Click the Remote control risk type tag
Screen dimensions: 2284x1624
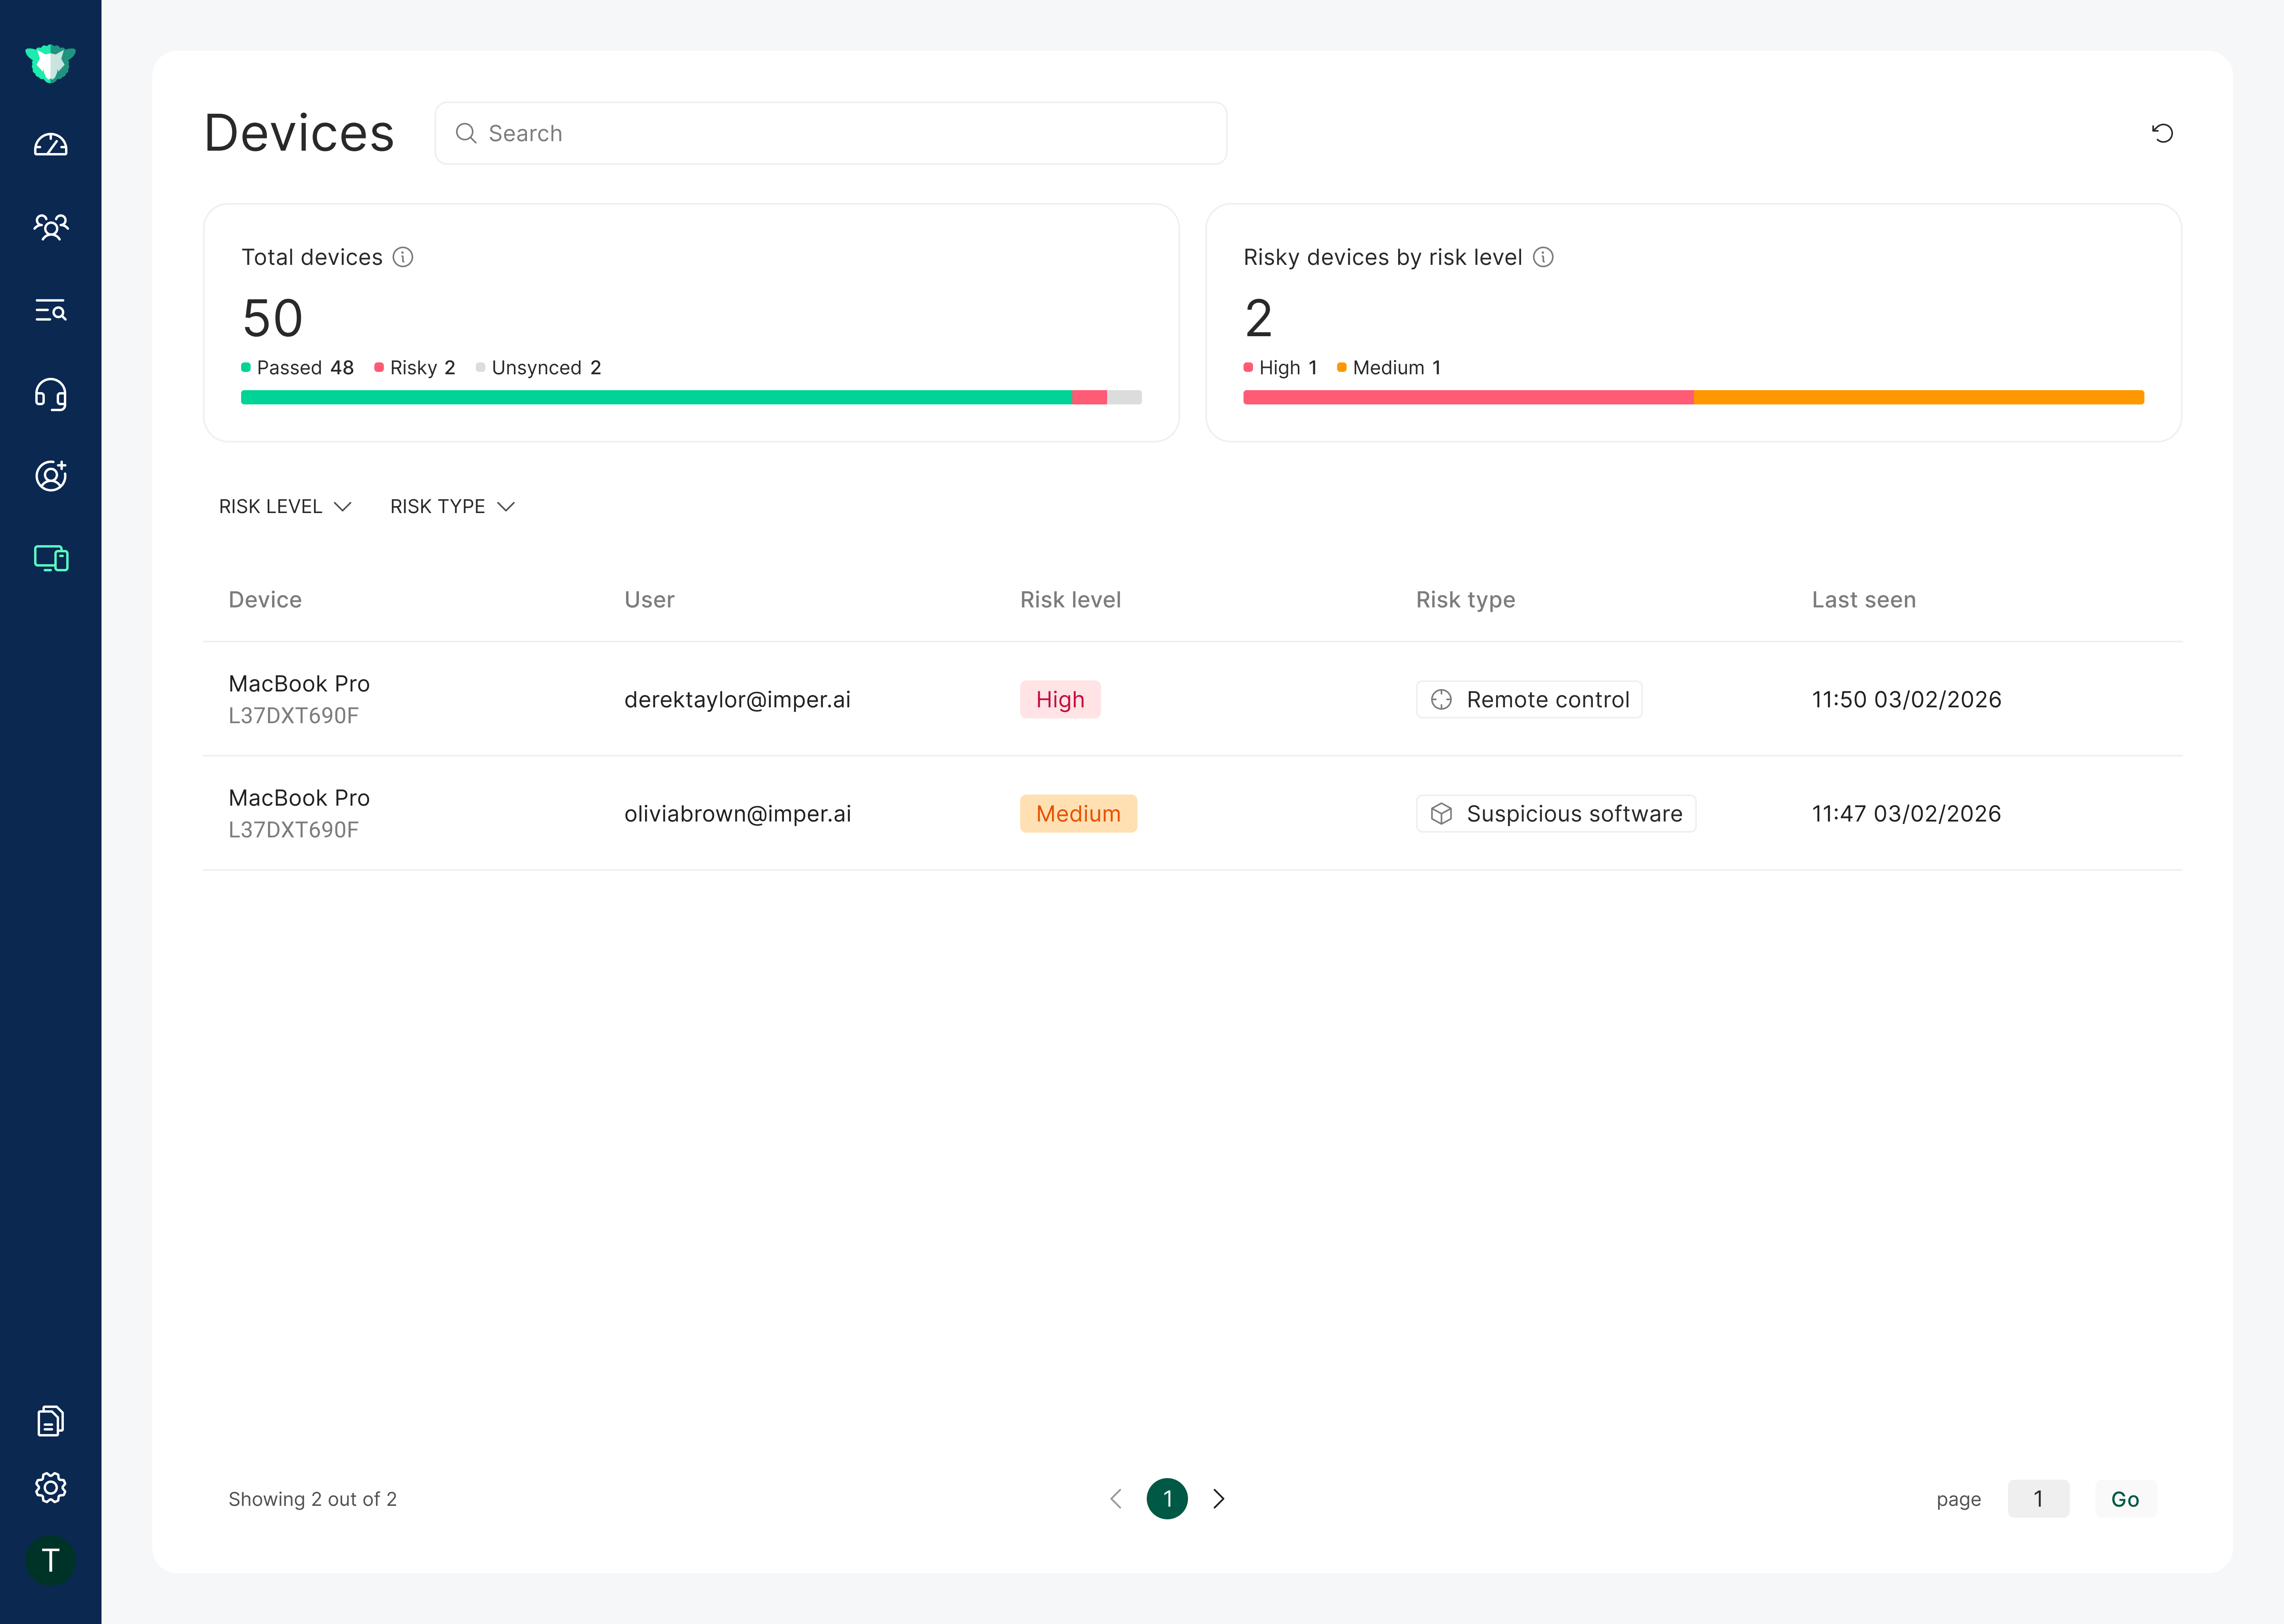(x=1529, y=700)
